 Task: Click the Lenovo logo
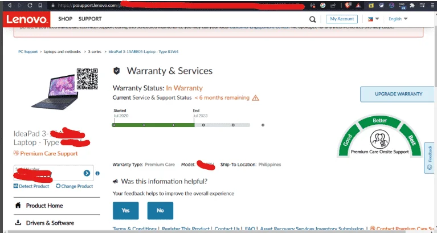coord(26,19)
